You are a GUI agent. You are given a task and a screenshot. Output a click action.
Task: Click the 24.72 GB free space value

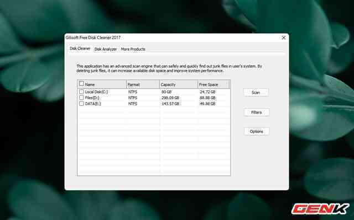click(207, 92)
